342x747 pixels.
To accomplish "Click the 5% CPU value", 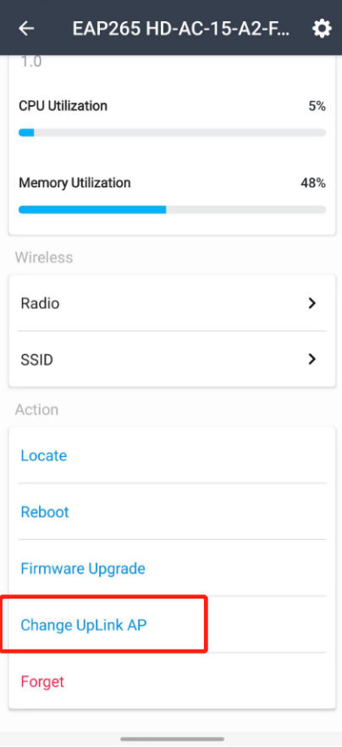I will (x=317, y=106).
